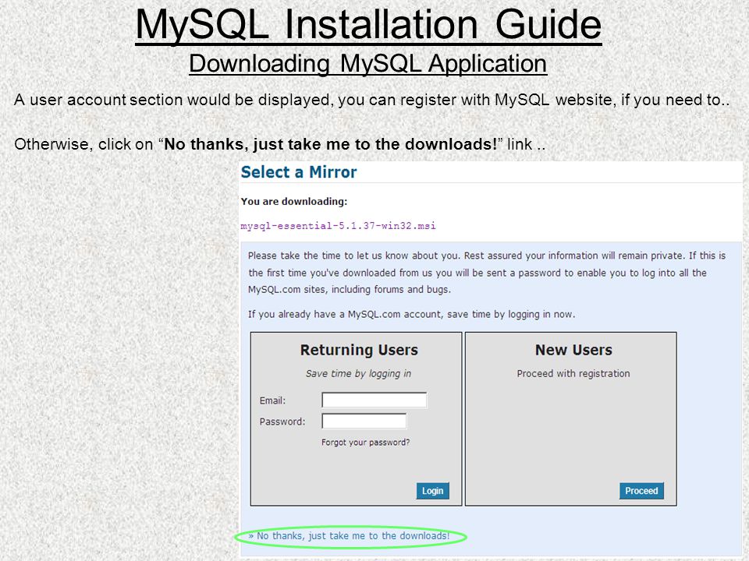
Task: Click the 'Returning Users' heading
Action: click(359, 350)
